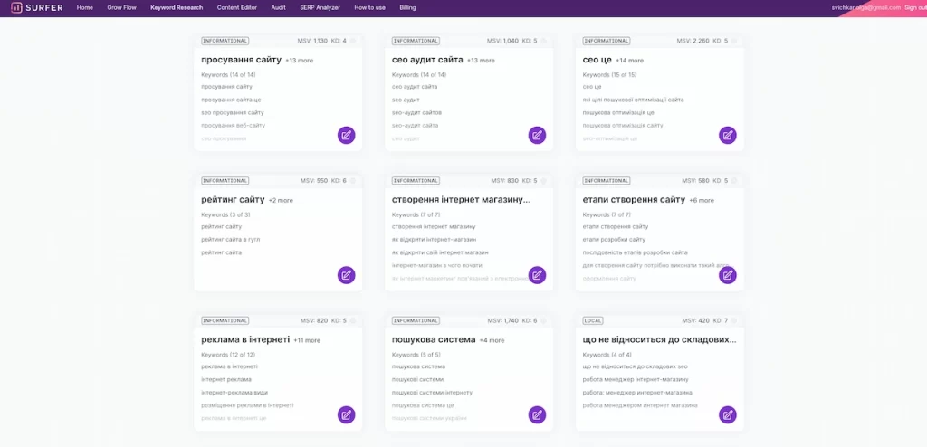Image resolution: width=927 pixels, height=447 pixels.
Task: Click keyword 'інтернет-магазин з чого почати'
Action: [x=437, y=265]
